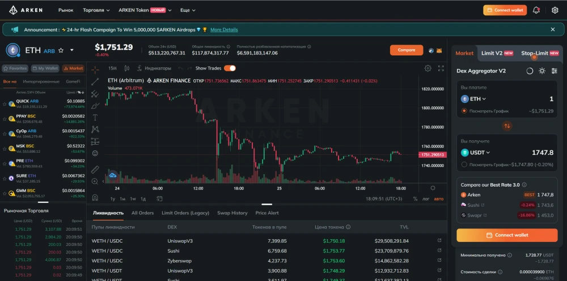Screen dimensions: 567x281
Task: Click the Compare button
Action: pyautogui.click(x=407, y=50)
